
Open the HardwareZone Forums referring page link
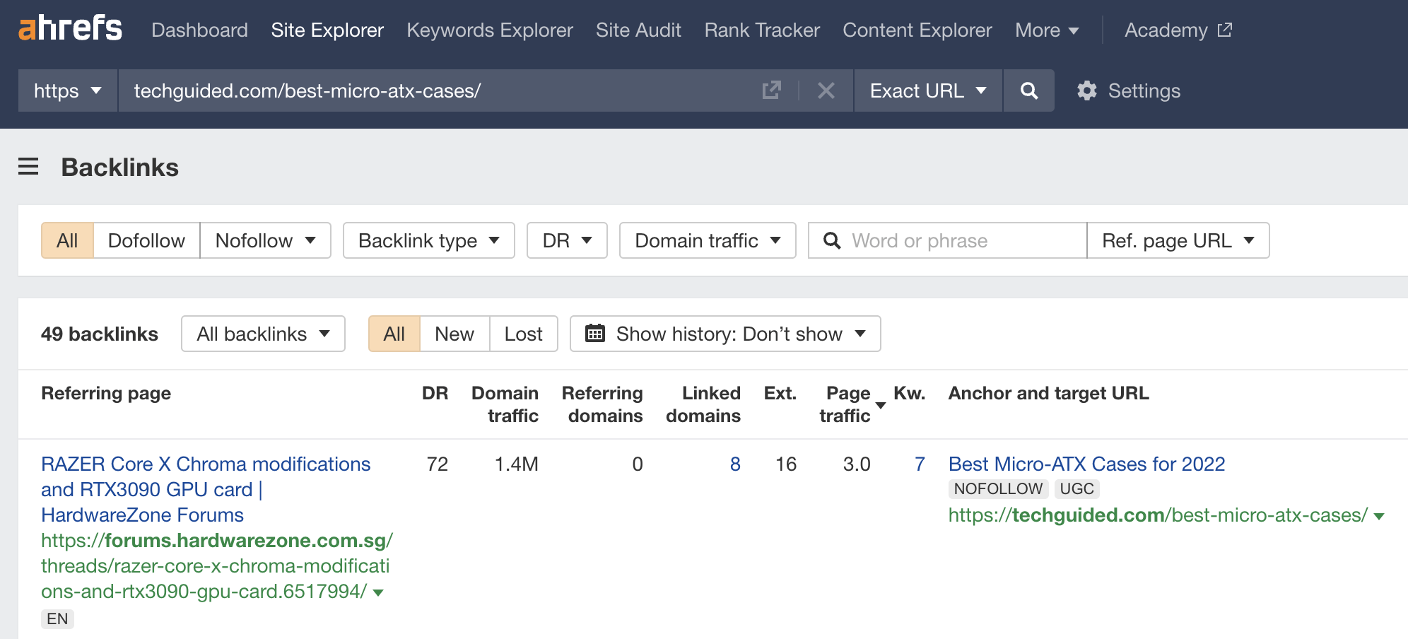141,515
